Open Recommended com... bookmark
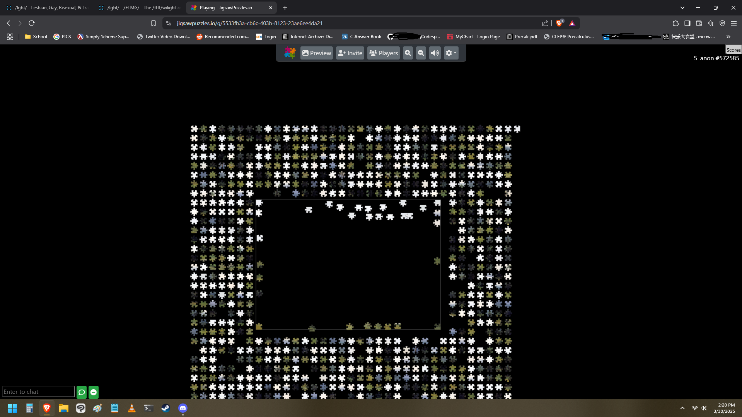This screenshot has height=417, width=742. click(223, 37)
